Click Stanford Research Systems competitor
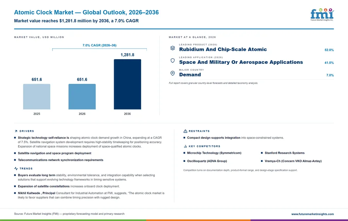The width and height of the screenshot is (348, 221). (x=285, y=153)
